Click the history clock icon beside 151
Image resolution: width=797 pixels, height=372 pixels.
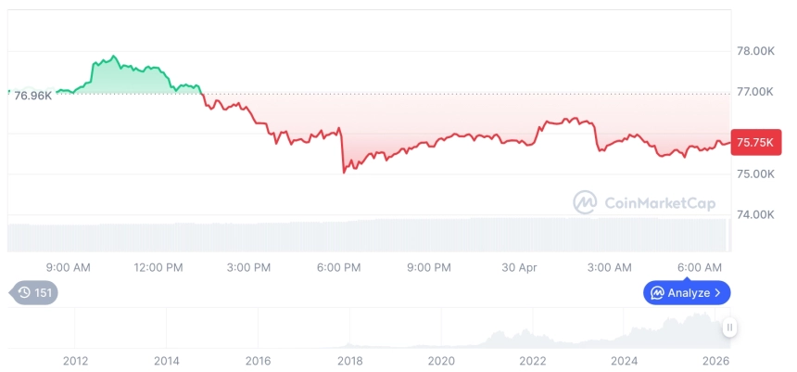[24, 293]
